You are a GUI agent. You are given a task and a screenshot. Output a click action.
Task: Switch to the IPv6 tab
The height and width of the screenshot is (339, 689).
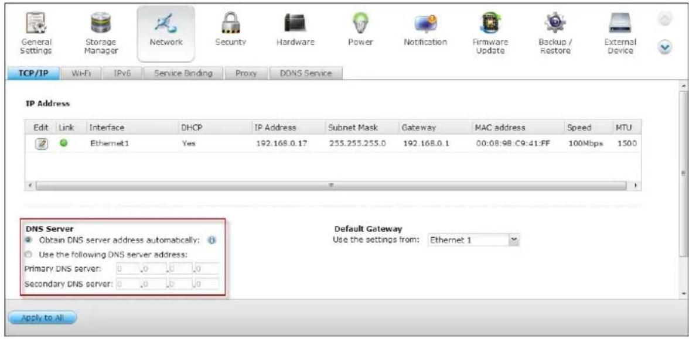tap(122, 73)
